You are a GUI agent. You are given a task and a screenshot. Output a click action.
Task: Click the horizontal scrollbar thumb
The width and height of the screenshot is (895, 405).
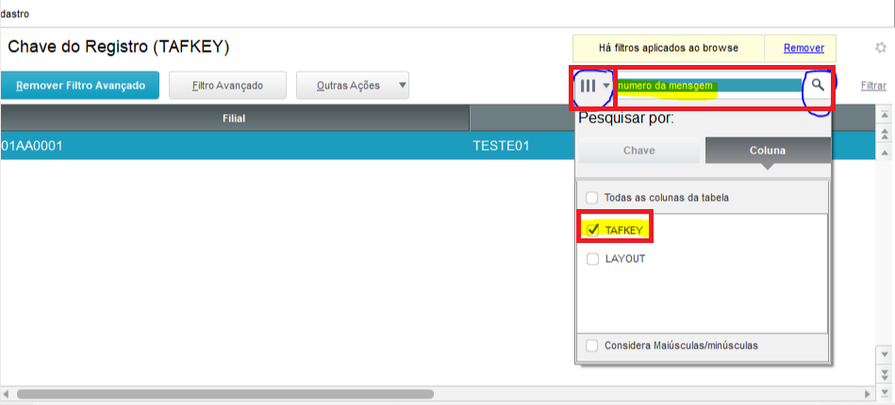pyautogui.click(x=225, y=394)
